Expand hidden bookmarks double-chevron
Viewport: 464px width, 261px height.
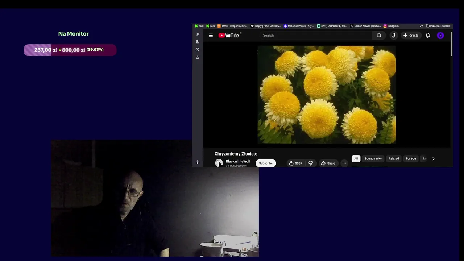coord(421,26)
